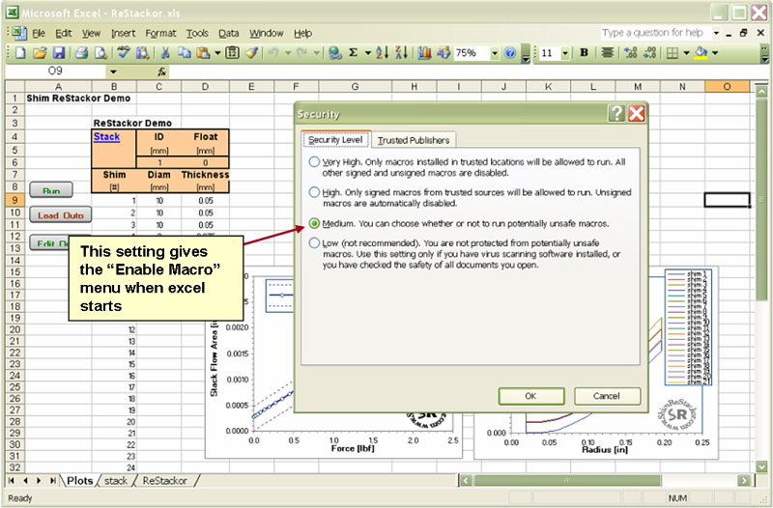773x508 pixels.
Task: Click the Research toolbar icon
Action: (142, 53)
